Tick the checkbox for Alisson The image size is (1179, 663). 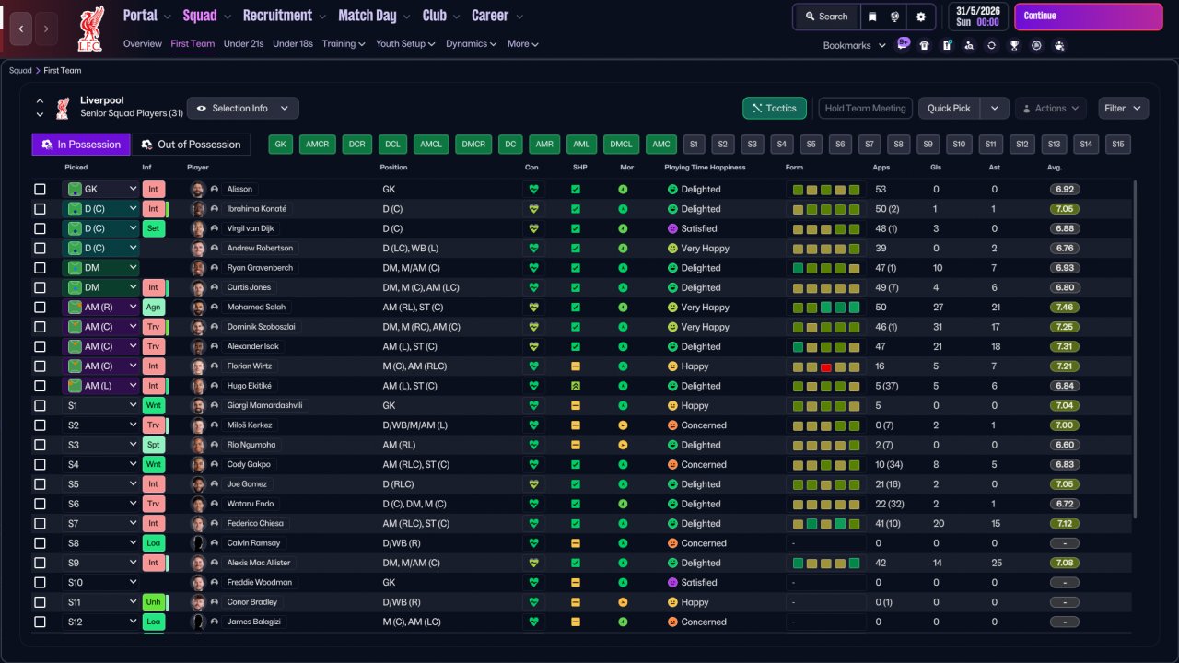point(40,189)
